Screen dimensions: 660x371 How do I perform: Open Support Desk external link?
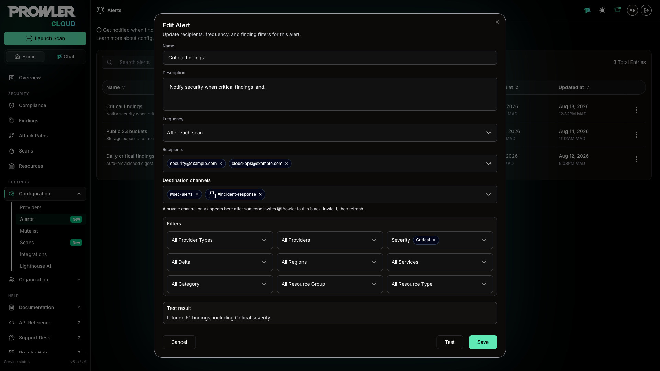[45, 338]
